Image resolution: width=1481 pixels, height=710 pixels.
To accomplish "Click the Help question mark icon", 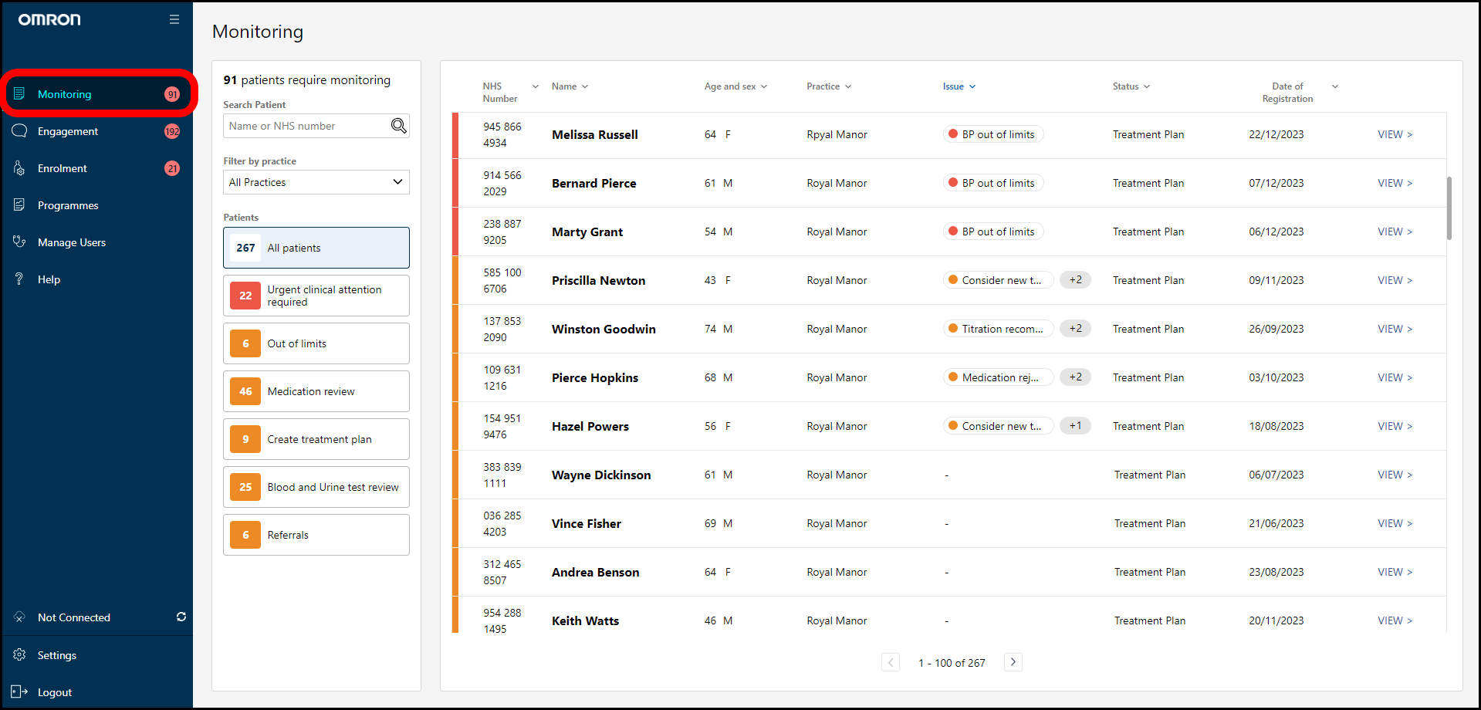I will pyautogui.click(x=20, y=279).
